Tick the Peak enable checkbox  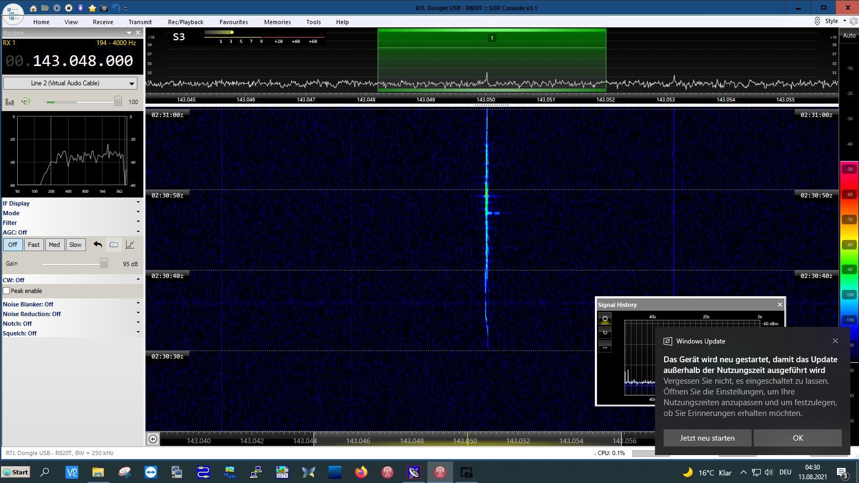click(x=6, y=291)
